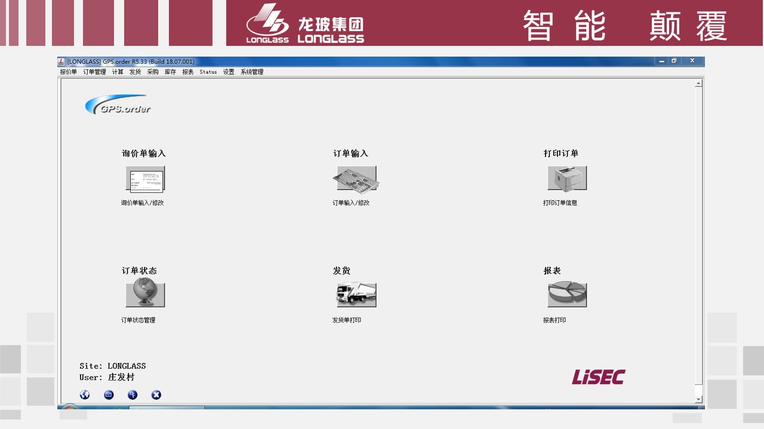
Task: Open the 采购 menu
Action: 153,72
